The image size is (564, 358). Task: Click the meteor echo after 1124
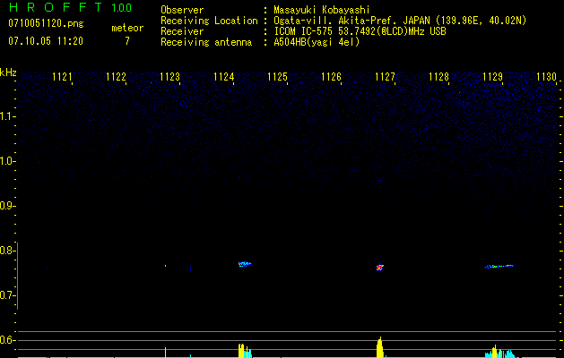245,264
